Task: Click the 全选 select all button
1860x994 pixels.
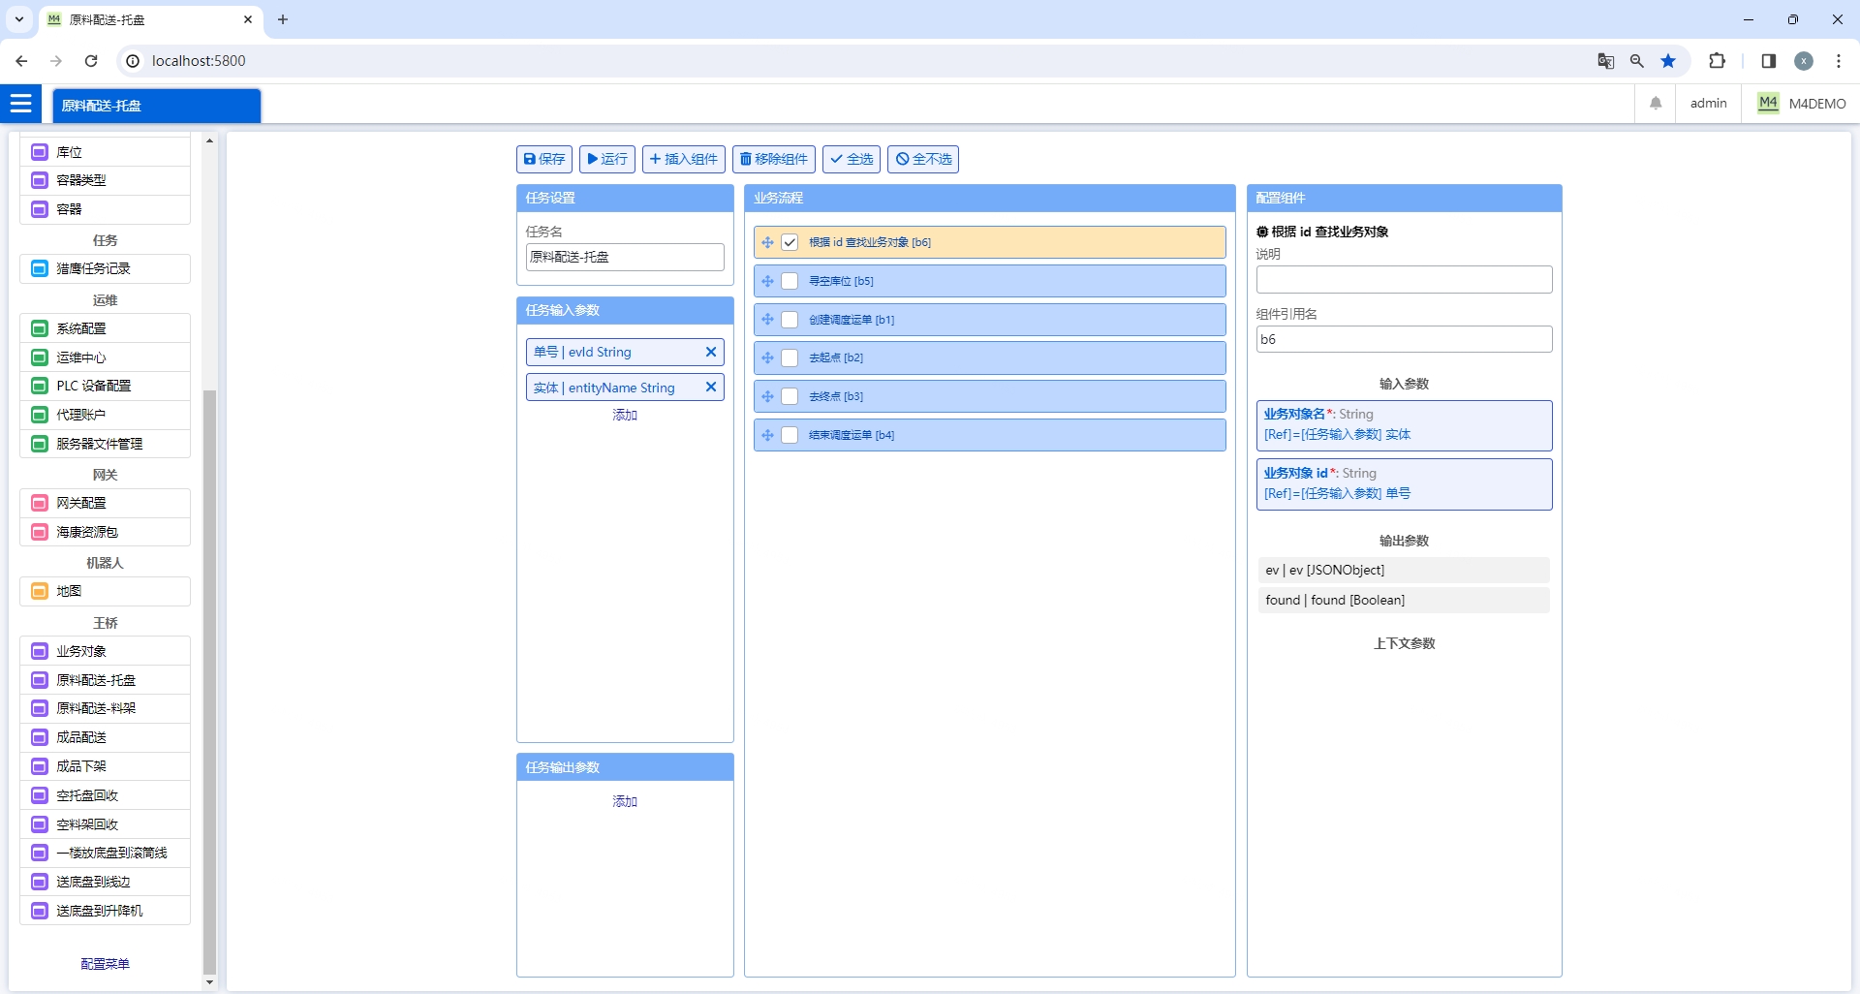Action: pyautogui.click(x=852, y=159)
